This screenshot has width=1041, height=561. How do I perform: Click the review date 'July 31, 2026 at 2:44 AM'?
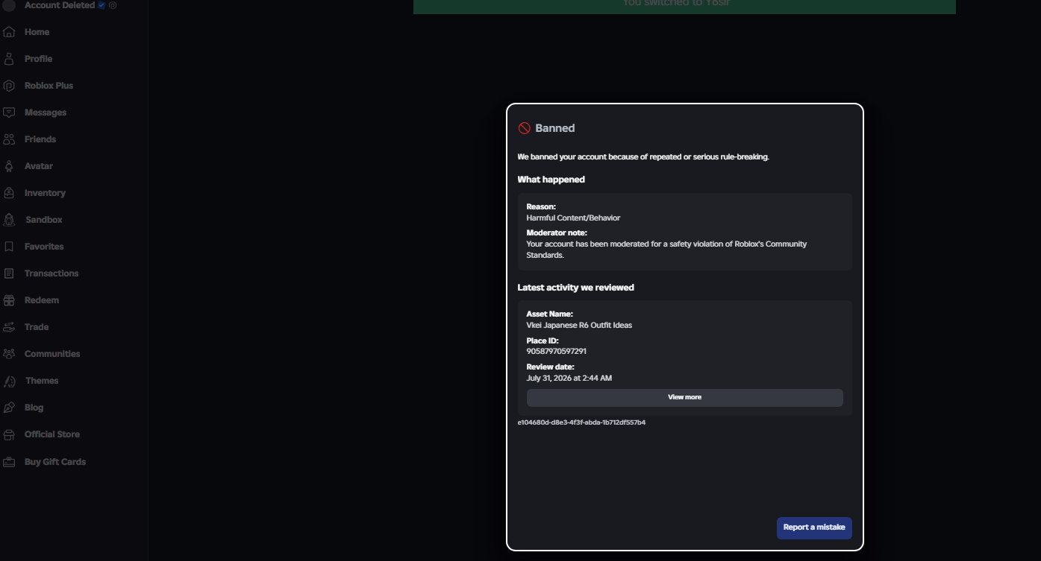[x=569, y=378]
